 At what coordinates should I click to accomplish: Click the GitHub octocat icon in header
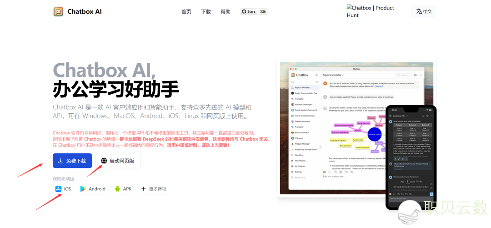pos(244,11)
